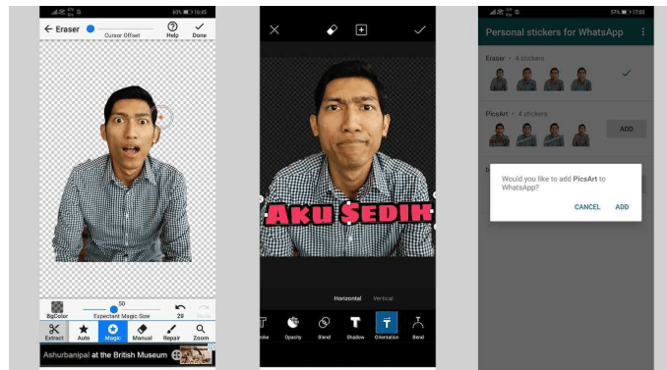Tap ADD in the add PicsArt dialog

pyautogui.click(x=622, y=207)
